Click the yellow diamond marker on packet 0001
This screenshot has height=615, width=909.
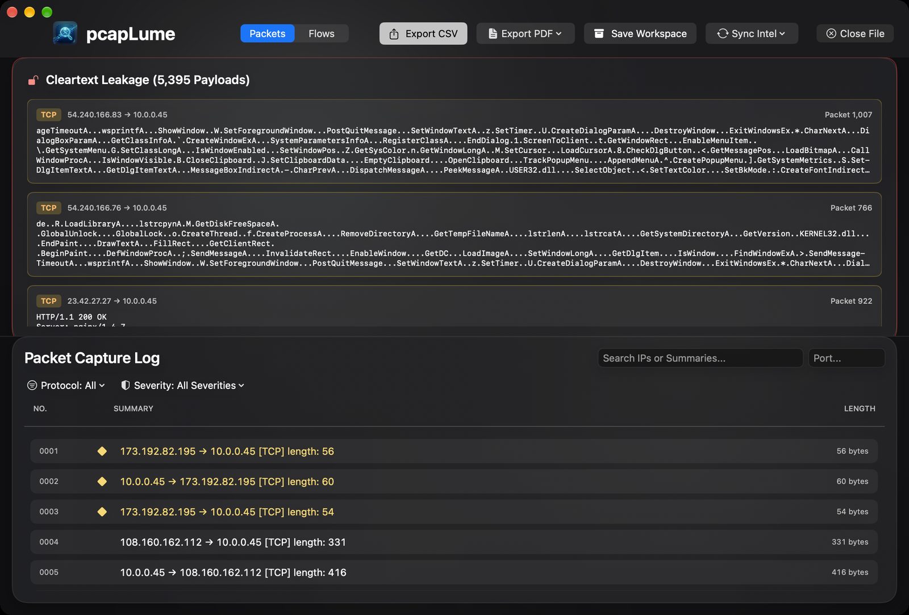coord(102,451)
